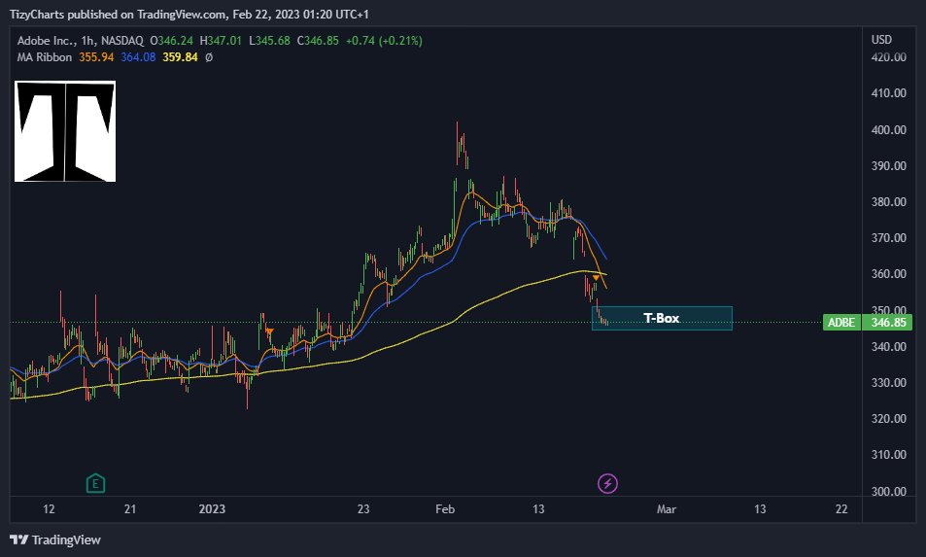The width and height of the screenshot is (926, 557).
Task: Click the 23 date axis label
Action: click(x=363, y=509)
